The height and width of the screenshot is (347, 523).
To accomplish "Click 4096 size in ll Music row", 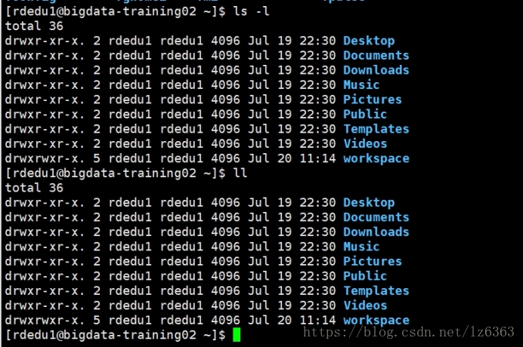I will click(225, 247).
